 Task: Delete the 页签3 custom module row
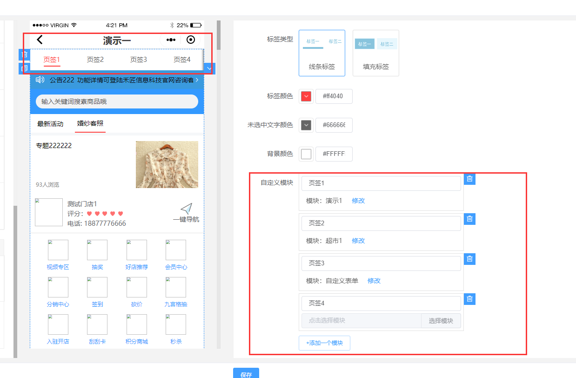pos(469,259)
